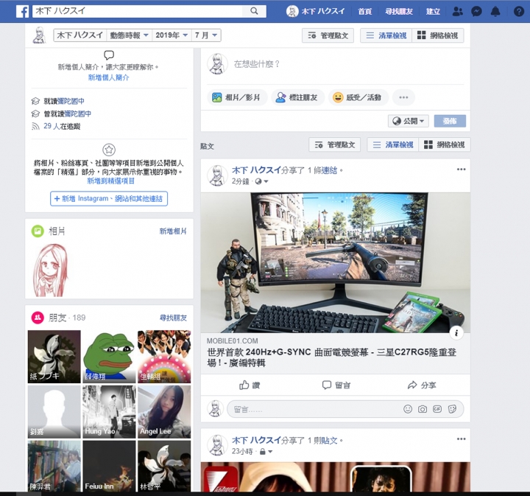
Task: Add a sticker to the comment
Action: [452, 409]
